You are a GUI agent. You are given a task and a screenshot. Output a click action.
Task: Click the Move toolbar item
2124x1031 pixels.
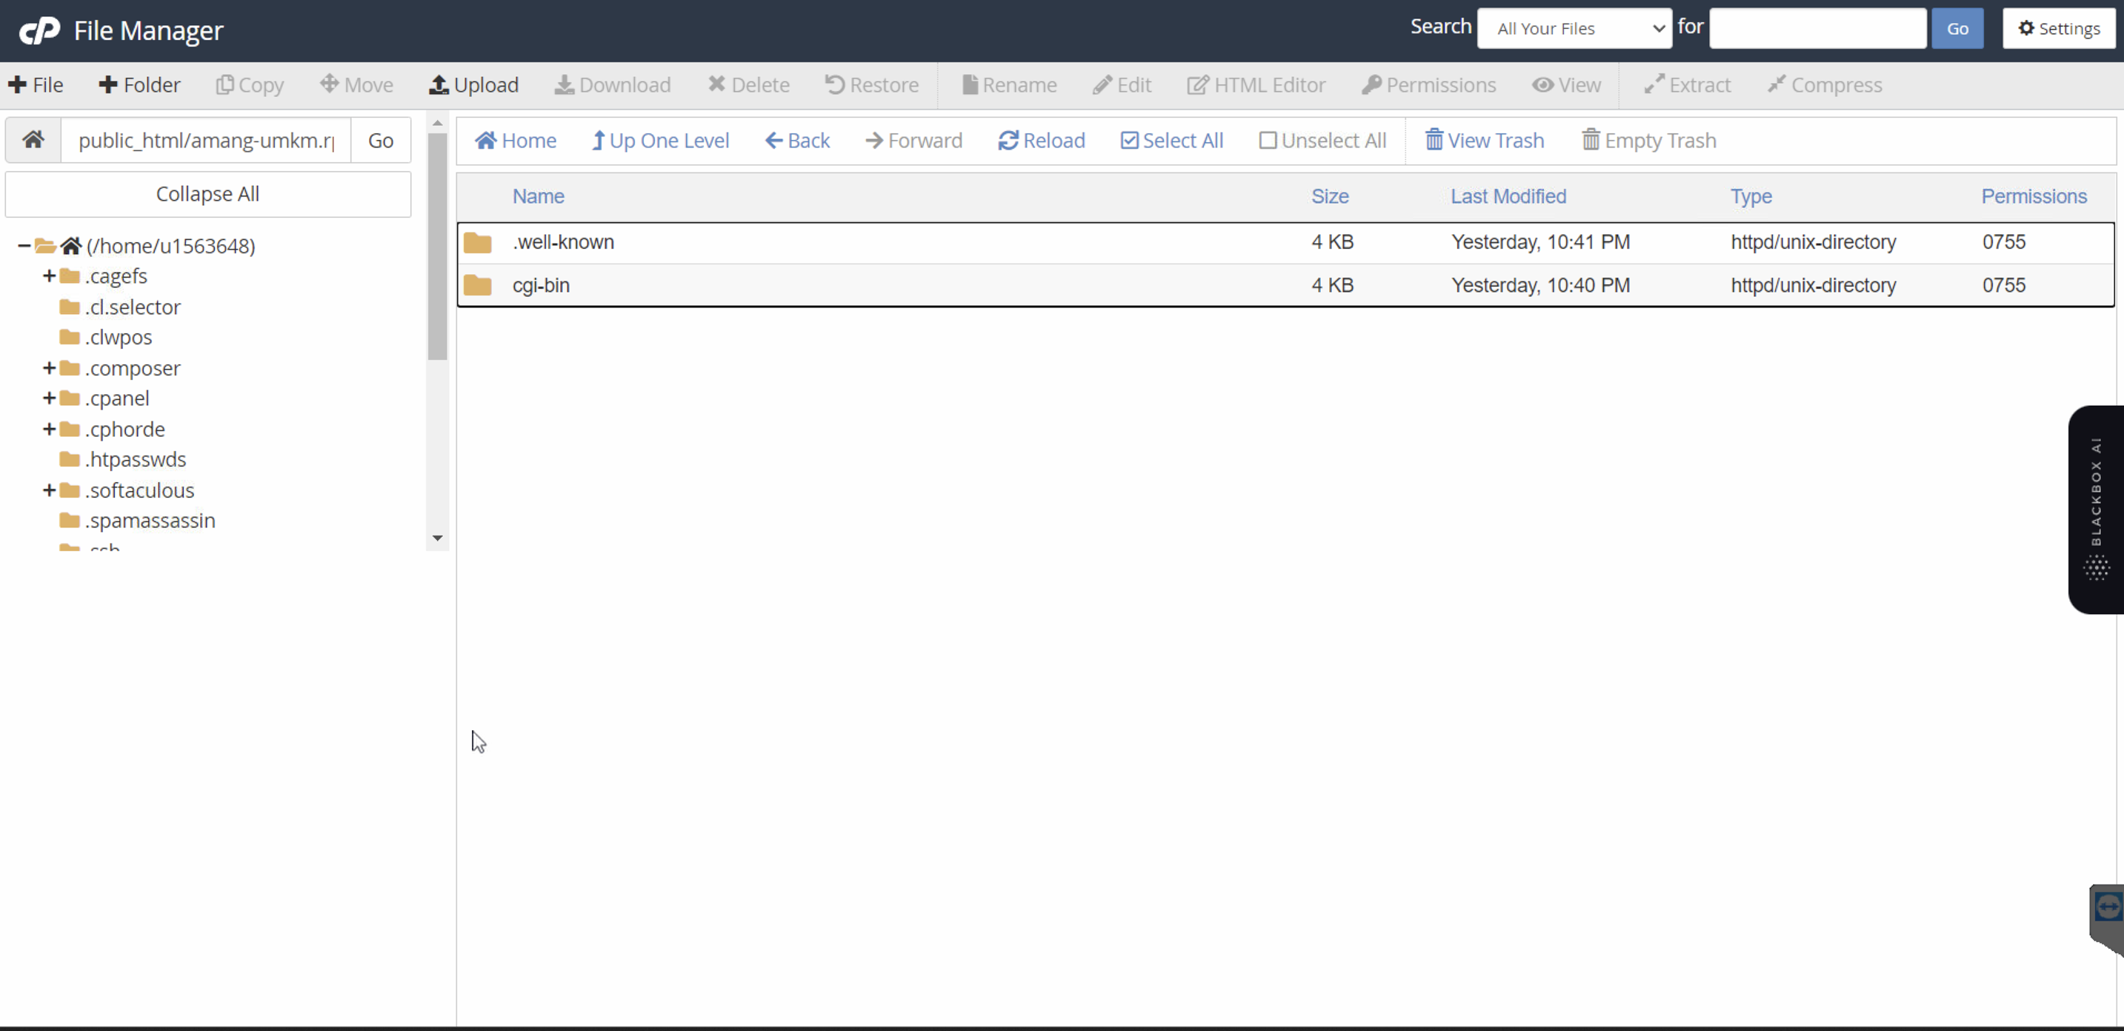coord(356,85)
